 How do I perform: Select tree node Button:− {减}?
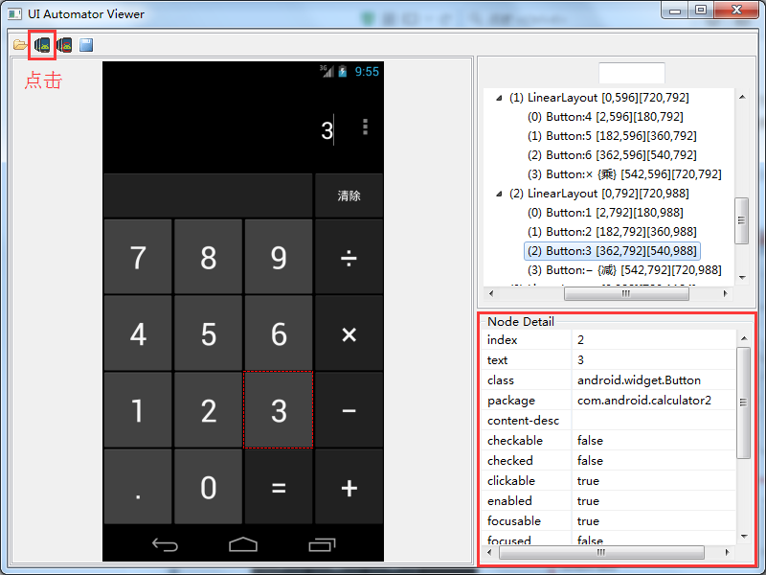tap(624, 270)
